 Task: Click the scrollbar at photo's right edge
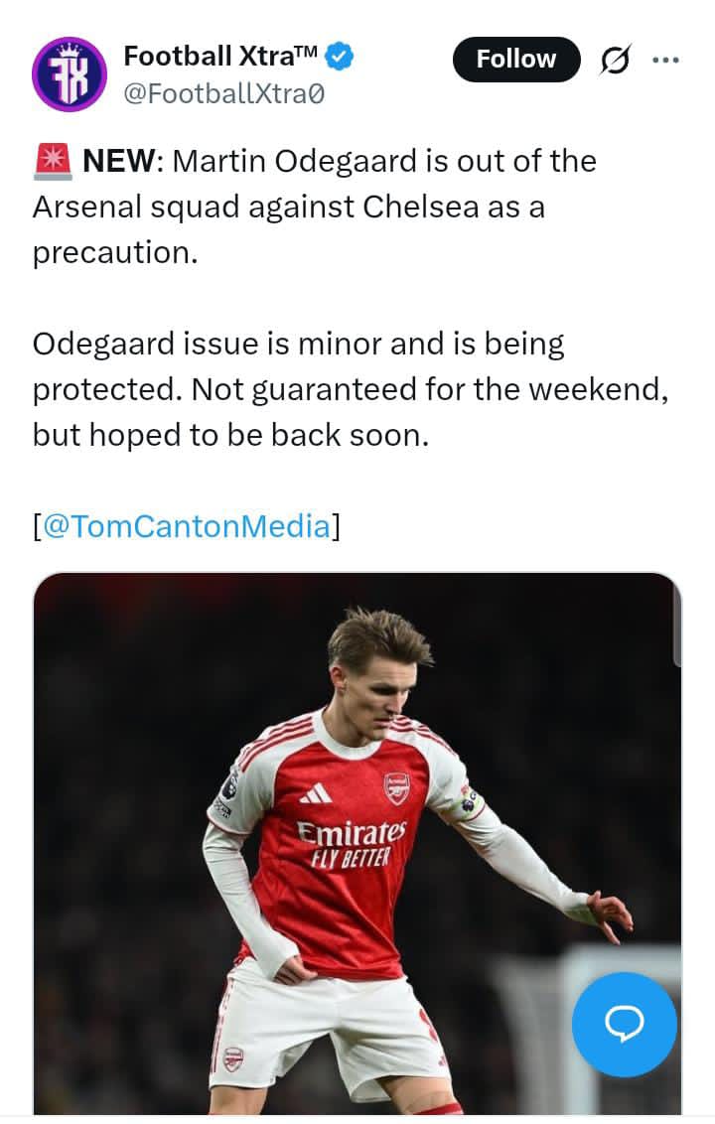pyautogui.click(x=677, y=626)
